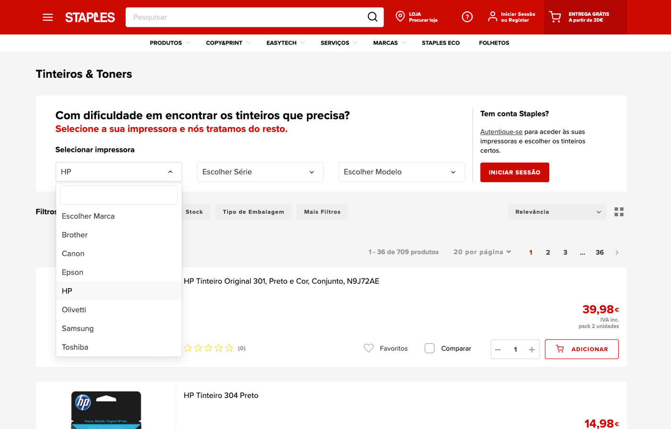Open the hamburger menu icon

(47, 17)
